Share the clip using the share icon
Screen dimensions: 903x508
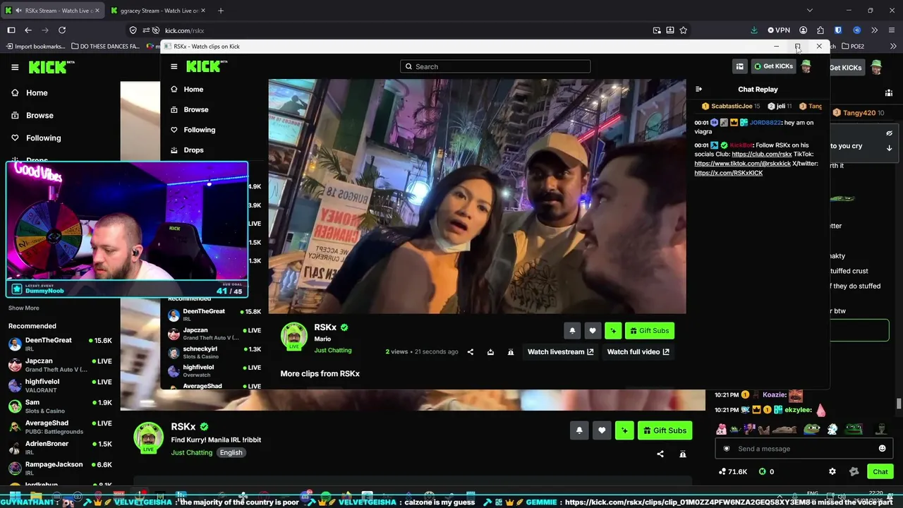coord(471,352)
